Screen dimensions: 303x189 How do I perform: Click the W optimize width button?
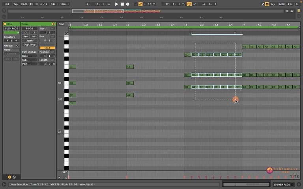(x=292, y=11)
